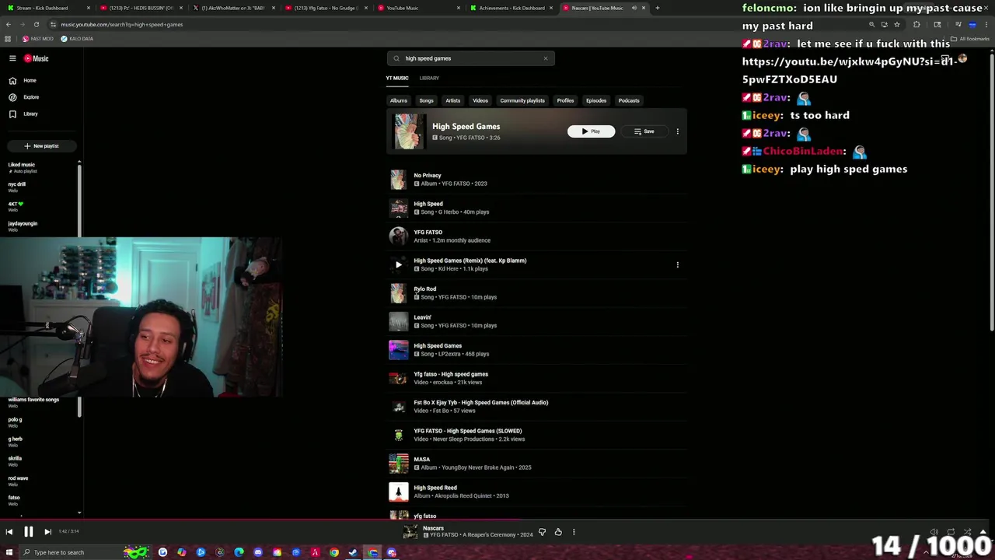The width and height of the screenshot is (995, 560).
Task: Switch to the LIBRARY tab
Action: tap(429, 78)
